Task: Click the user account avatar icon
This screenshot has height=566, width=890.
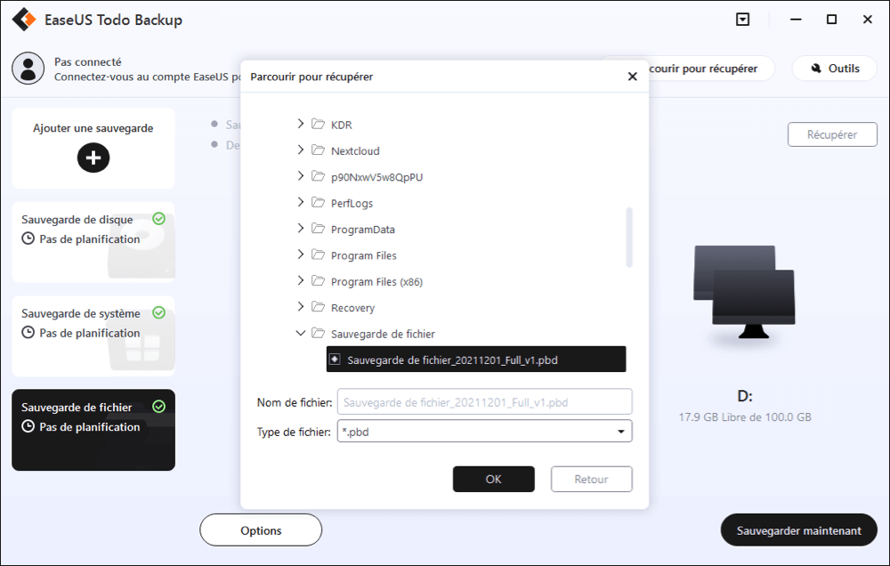Action: (28, 69)
